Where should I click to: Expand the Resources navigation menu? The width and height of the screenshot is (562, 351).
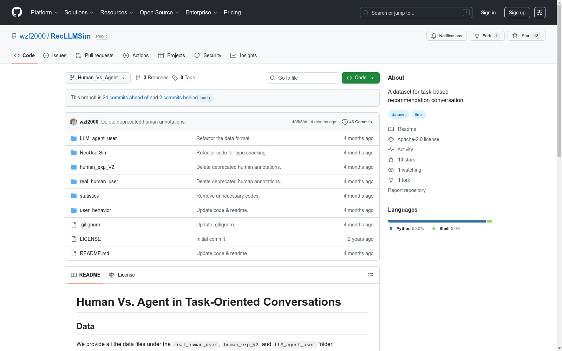(x=117, y=13)
